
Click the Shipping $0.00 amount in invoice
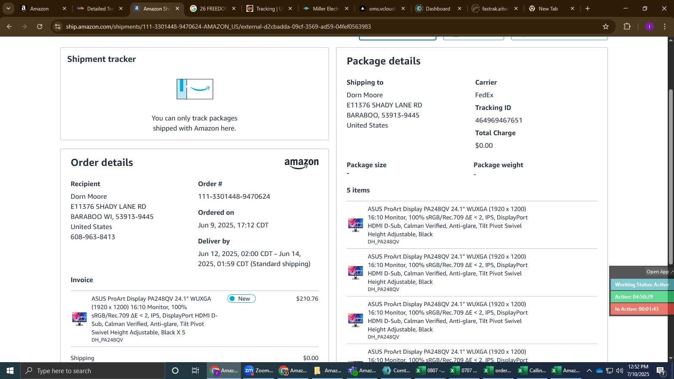[310, 358]
